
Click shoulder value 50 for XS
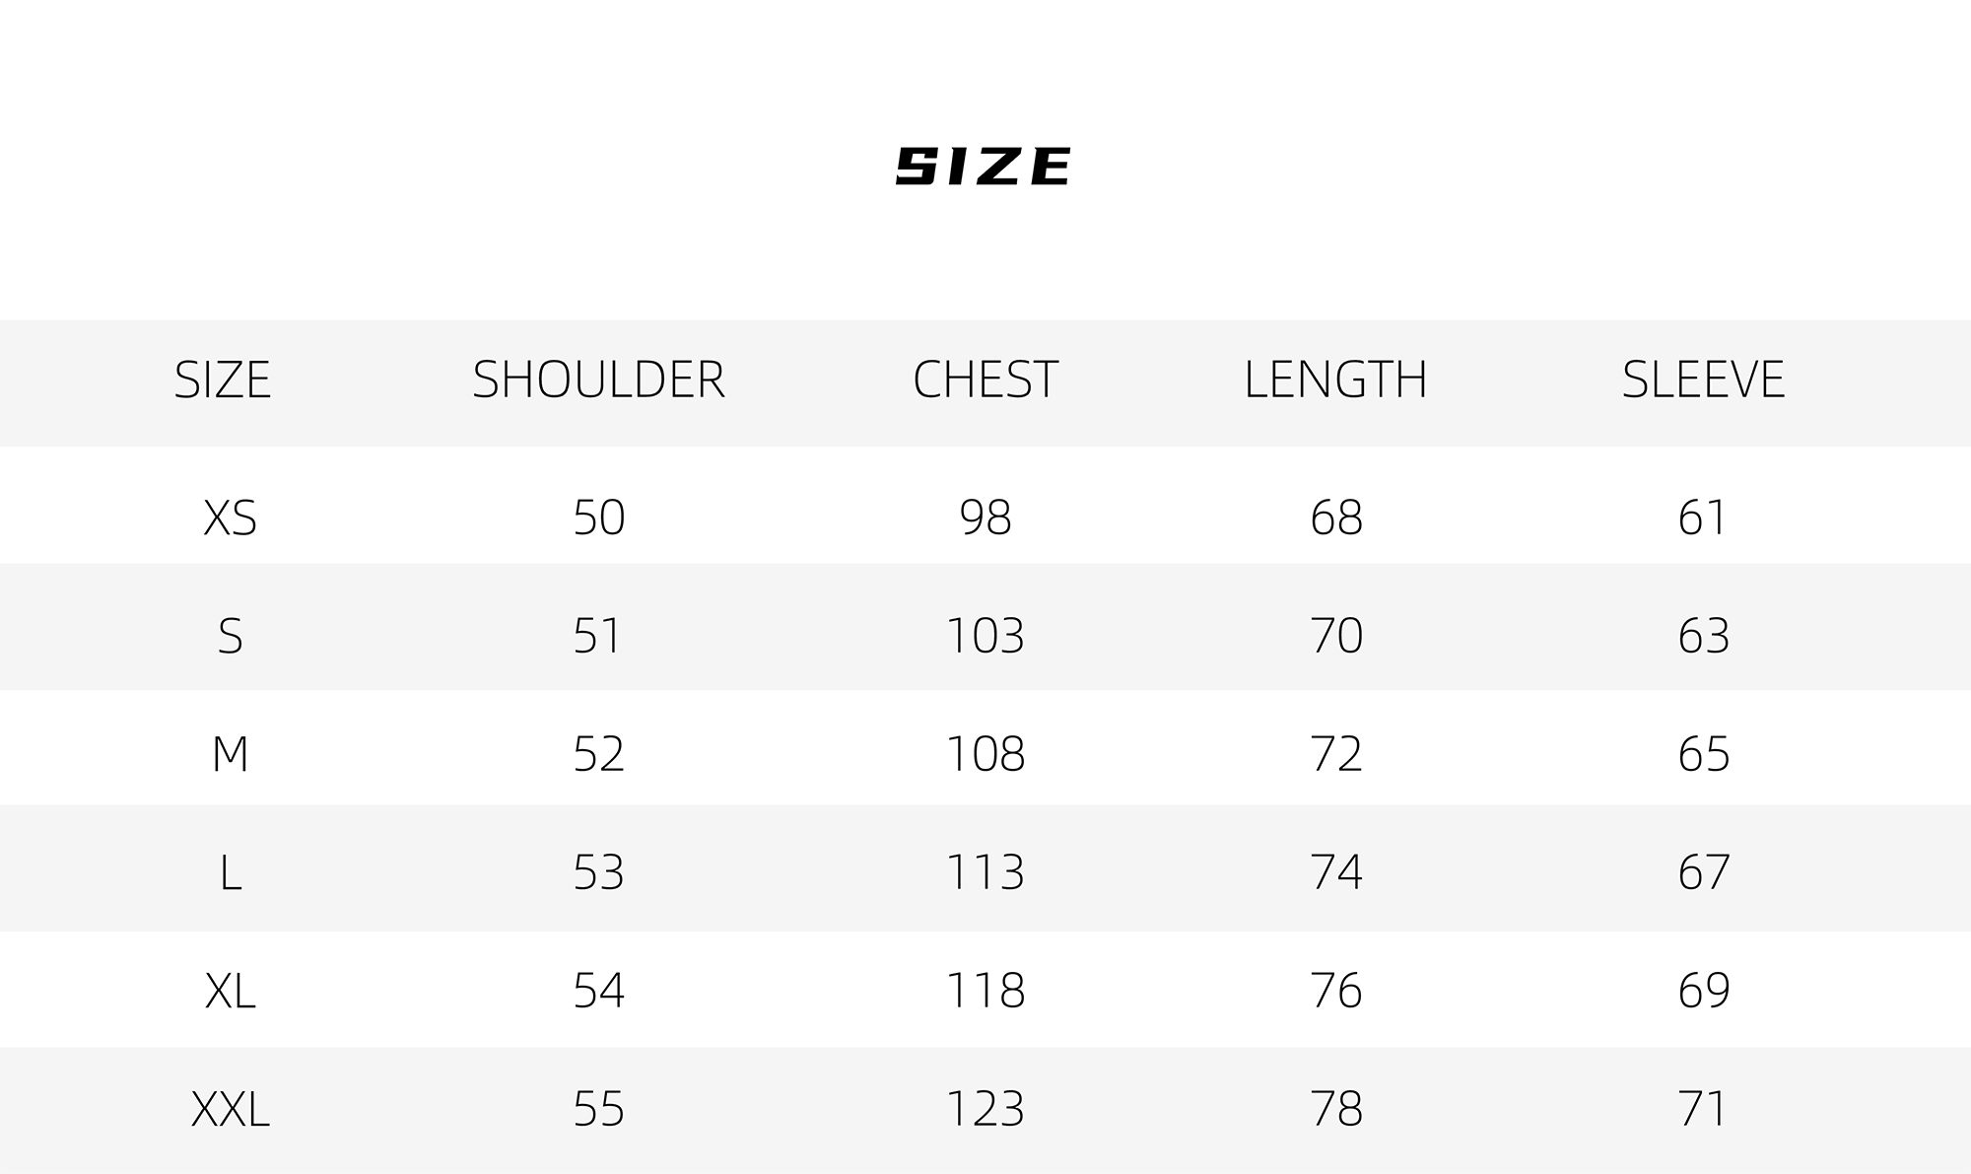(599, 518)
